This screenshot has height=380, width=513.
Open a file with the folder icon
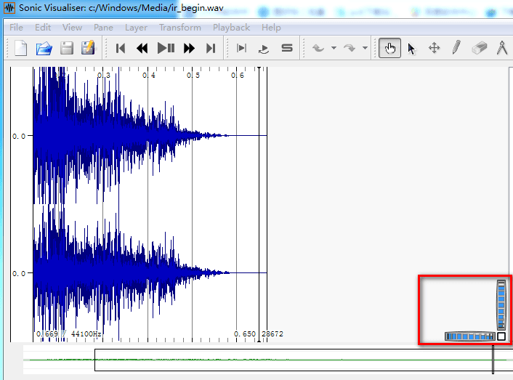pyautogui.click(x=44, y=49)
